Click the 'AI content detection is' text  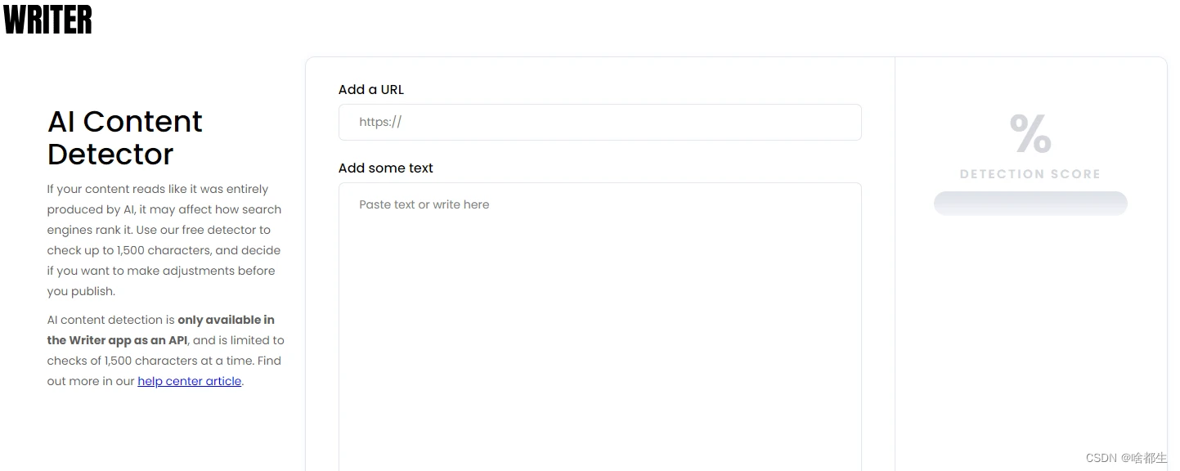coord(110,320)
